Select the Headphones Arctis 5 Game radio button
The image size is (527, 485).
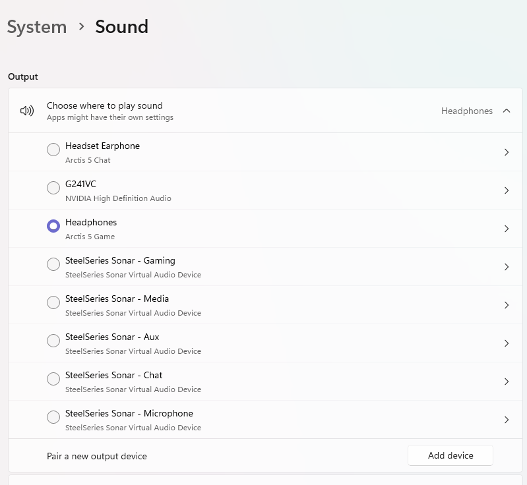pyautogui.click(x=53, y=227)
